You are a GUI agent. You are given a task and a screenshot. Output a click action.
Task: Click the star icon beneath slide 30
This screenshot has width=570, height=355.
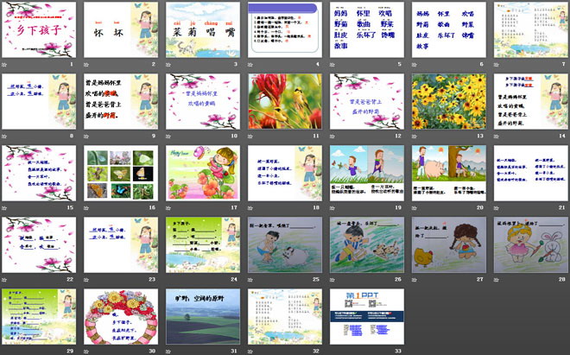87,352
